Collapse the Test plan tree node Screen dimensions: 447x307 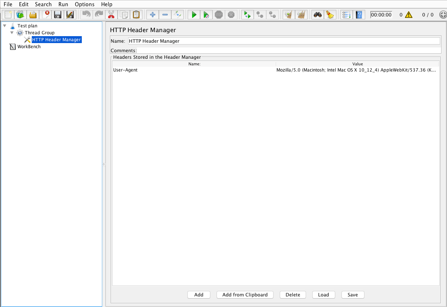(5, 26)
